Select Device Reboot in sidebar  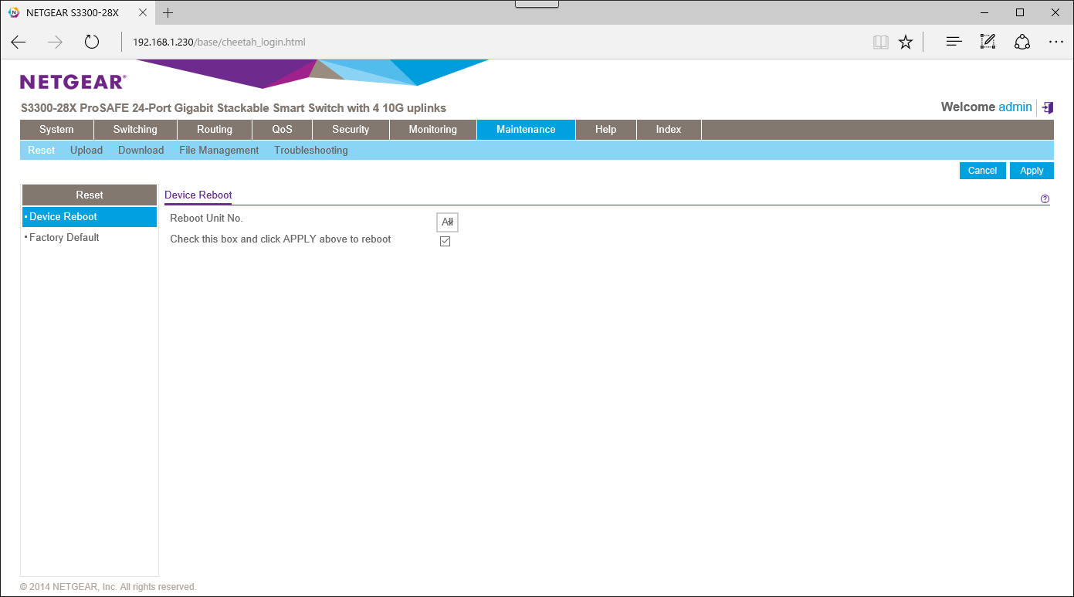coord(90,217)
